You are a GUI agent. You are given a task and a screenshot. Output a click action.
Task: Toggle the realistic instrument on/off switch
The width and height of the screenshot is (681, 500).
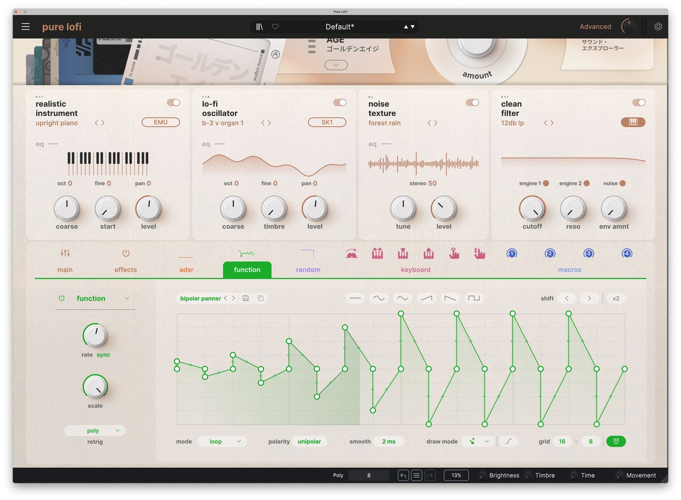coord(173,103)
